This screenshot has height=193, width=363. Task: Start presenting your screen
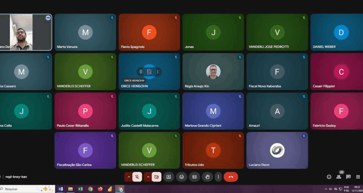tap(169, 177)
